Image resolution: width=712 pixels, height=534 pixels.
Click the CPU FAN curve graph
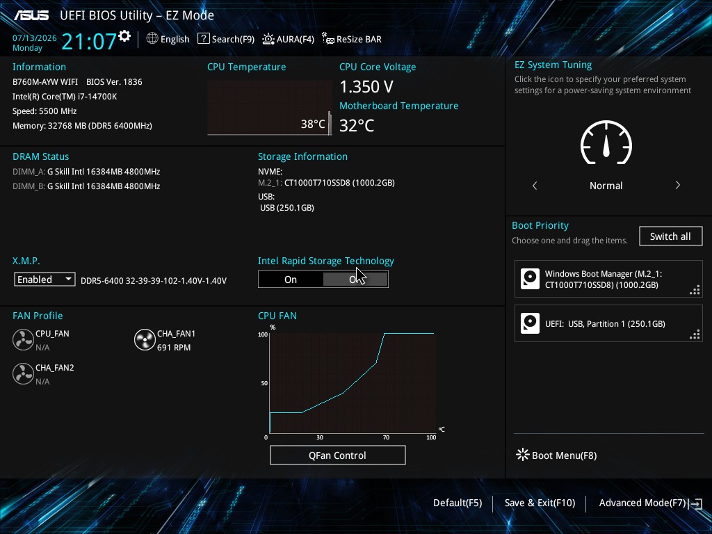353,383
